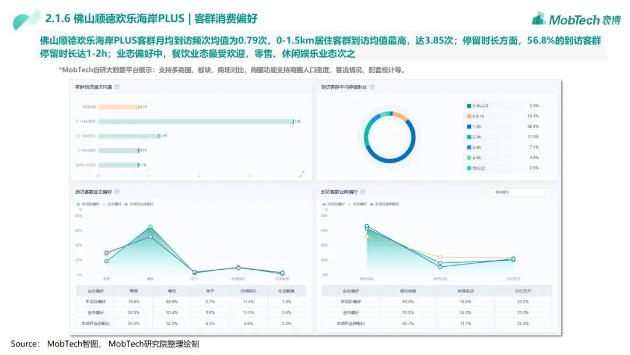Click the 53.4% cell in 业态偏好 table

(x=172, y=312)
